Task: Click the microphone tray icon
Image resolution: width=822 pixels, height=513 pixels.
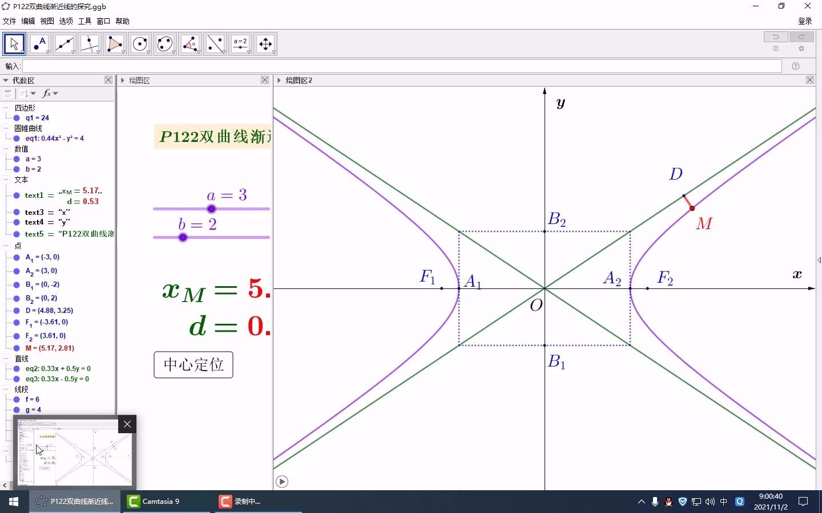Action: click(655, 502)
